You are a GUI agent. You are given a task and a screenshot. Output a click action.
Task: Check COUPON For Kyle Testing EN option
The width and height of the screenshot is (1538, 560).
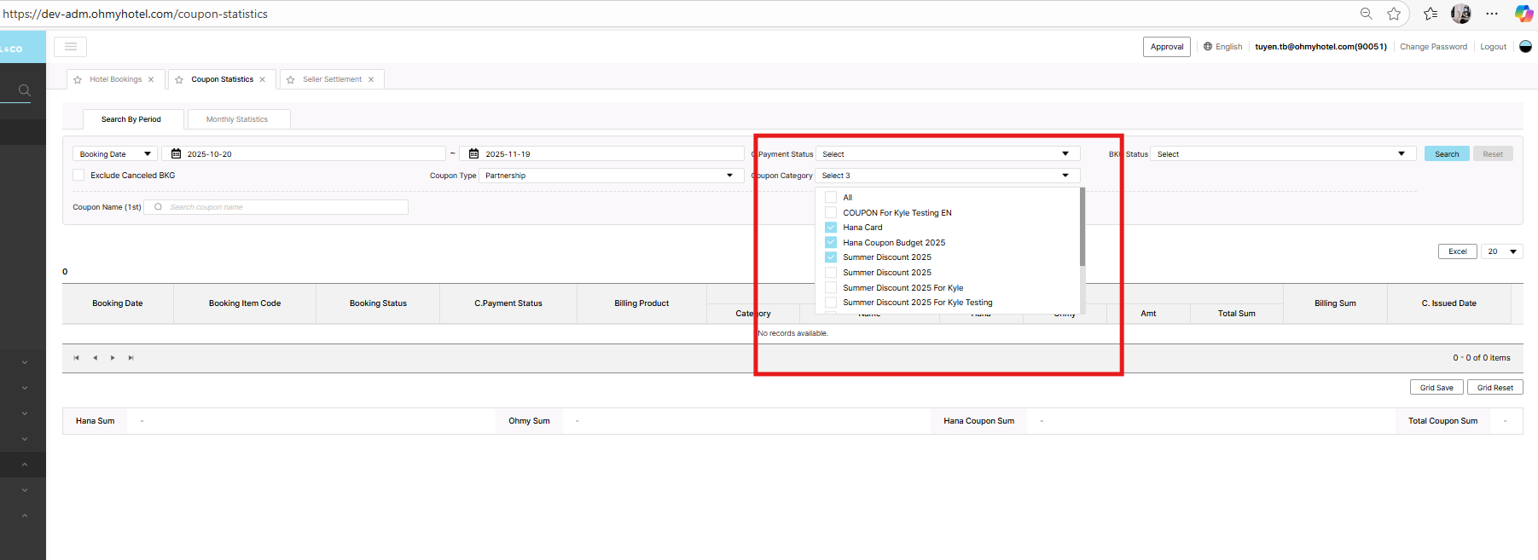click(831, 213)
